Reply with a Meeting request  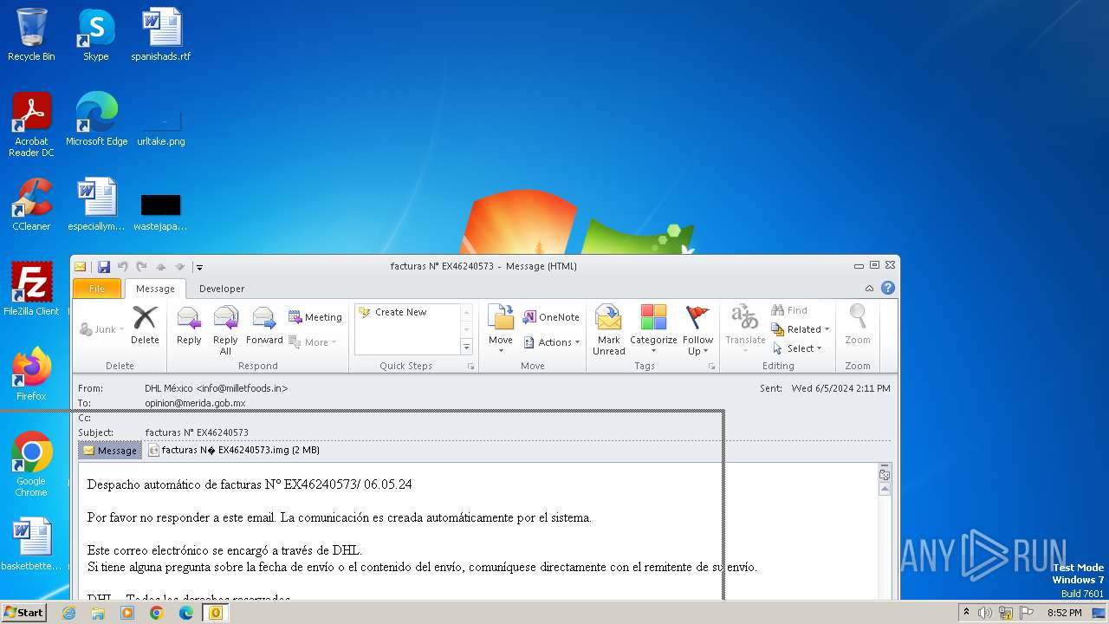(315, 317)
